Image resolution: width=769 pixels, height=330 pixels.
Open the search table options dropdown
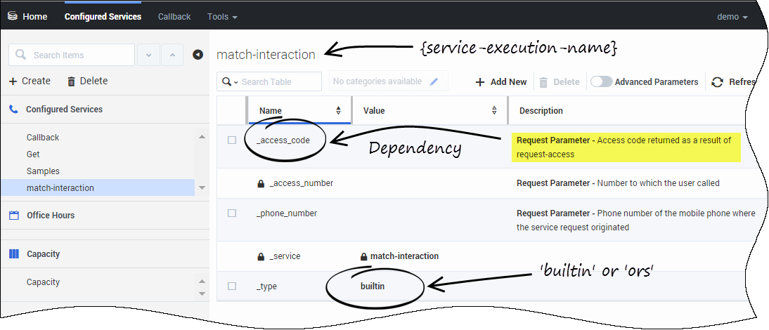pyautogui.click(x=229, y=82)
